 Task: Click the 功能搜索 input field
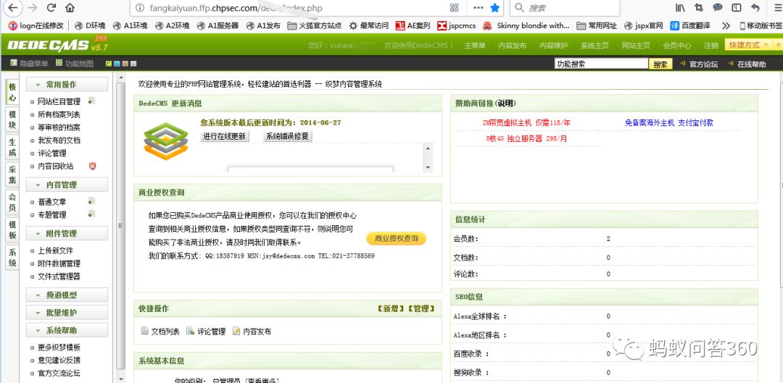[601, 64]
